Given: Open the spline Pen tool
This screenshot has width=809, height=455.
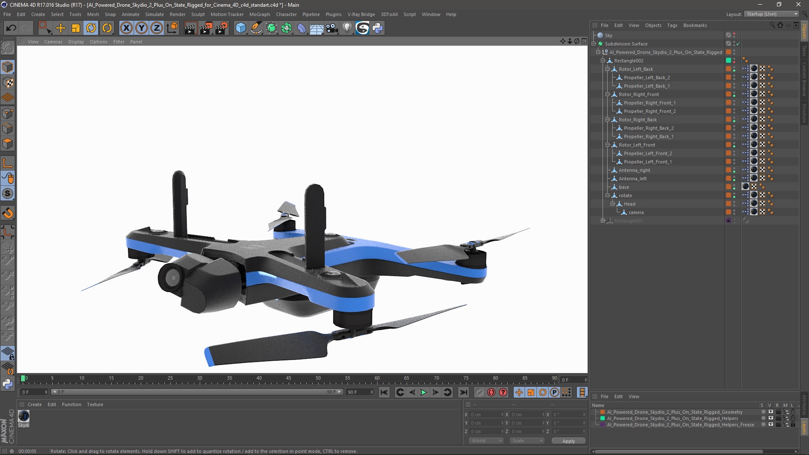Looking at the screenshot, I should (x=256, y=28).
